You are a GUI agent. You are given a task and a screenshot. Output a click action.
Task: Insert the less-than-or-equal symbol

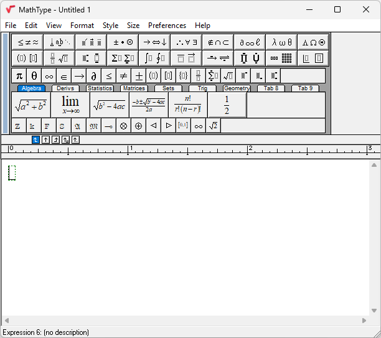(109, 76)
